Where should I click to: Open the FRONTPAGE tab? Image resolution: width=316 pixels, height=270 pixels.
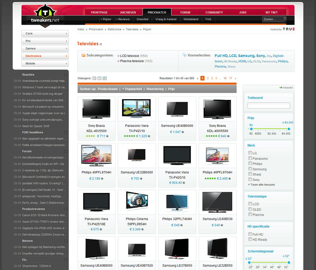[99, 12]
